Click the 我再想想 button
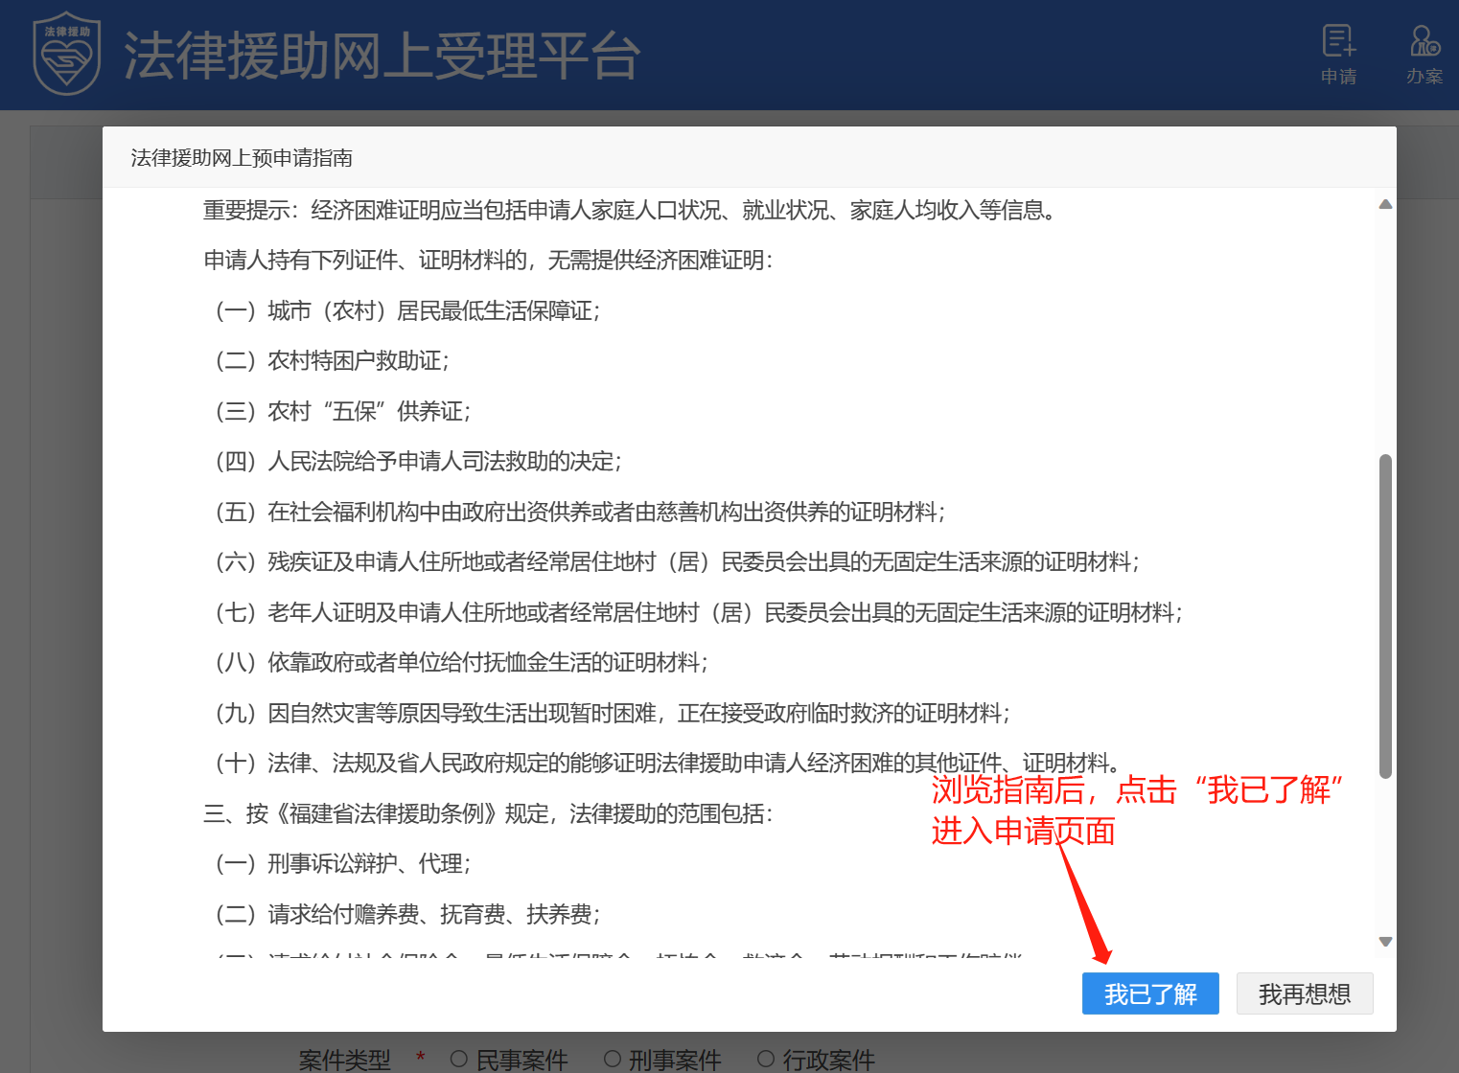The width and height of the screenshot is (1459, 1073). 1304,993
